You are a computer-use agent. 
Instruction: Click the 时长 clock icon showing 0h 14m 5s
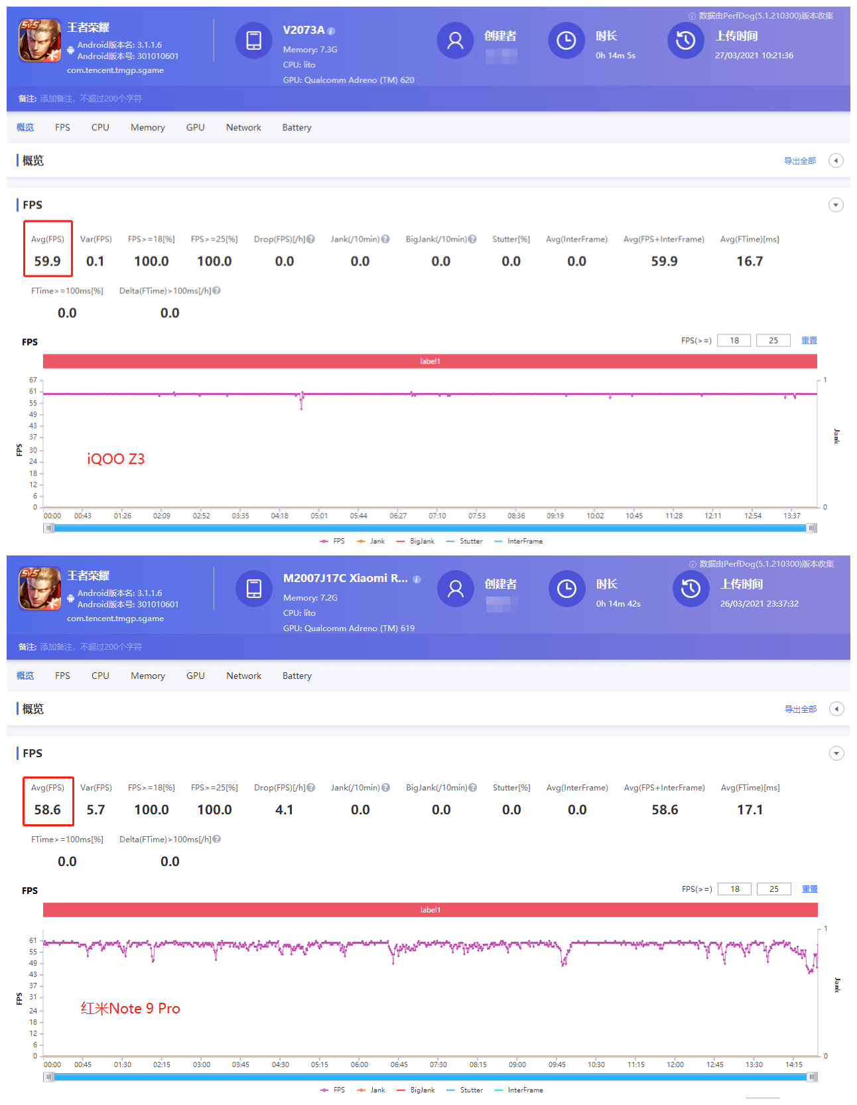tap(566, 40)
